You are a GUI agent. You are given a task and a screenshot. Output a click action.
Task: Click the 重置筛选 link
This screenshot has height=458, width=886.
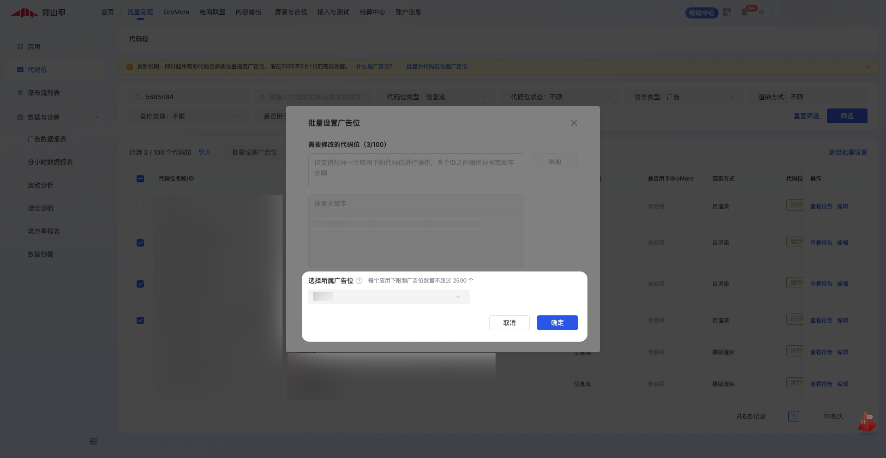[807, 116]
